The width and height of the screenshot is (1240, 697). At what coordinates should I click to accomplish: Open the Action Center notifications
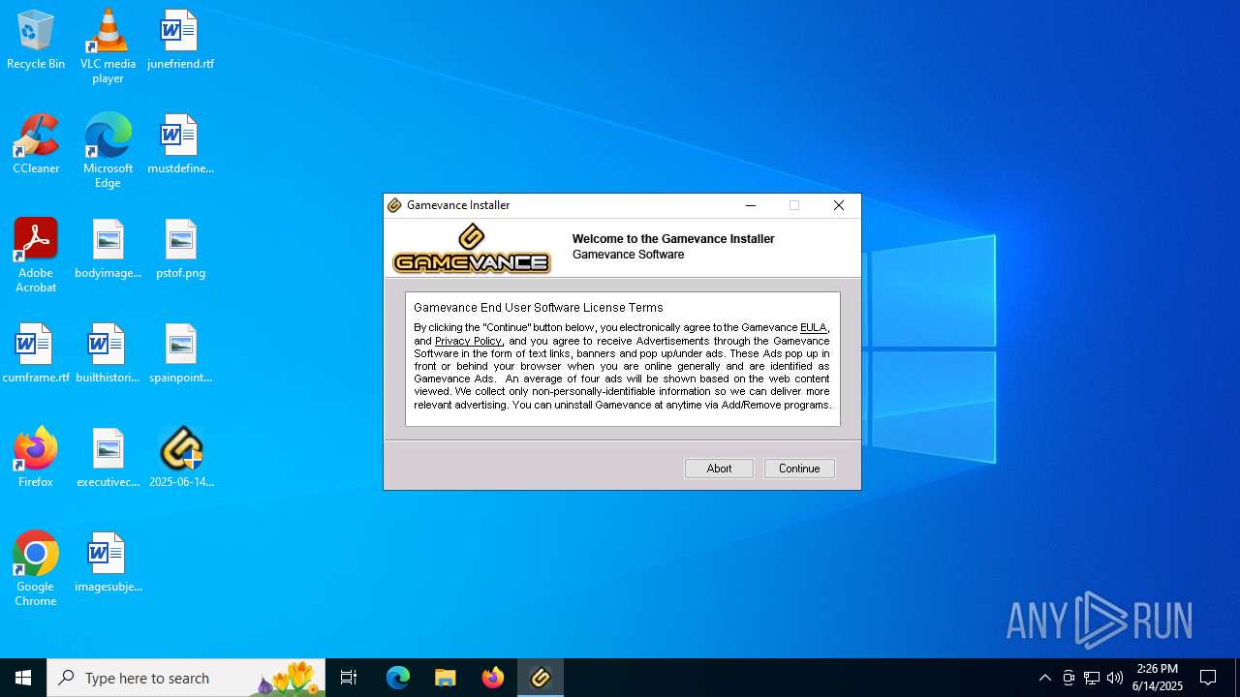[1208, 678]
